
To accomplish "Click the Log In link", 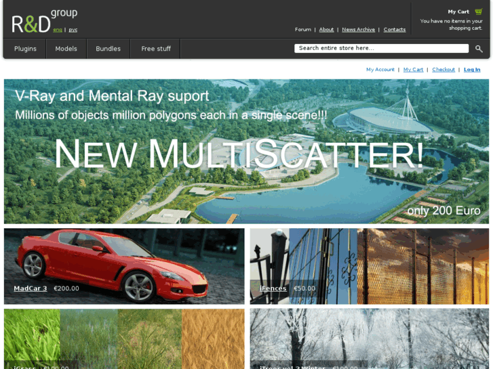I will 472,70.
